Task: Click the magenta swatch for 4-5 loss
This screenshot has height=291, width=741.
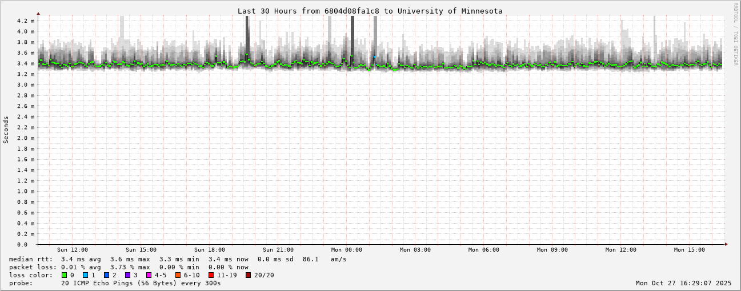Action: tap(149, 275)
